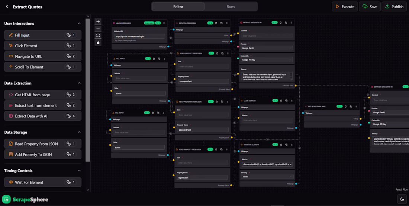Go back with the left arrow icon

tap(7, 7)
